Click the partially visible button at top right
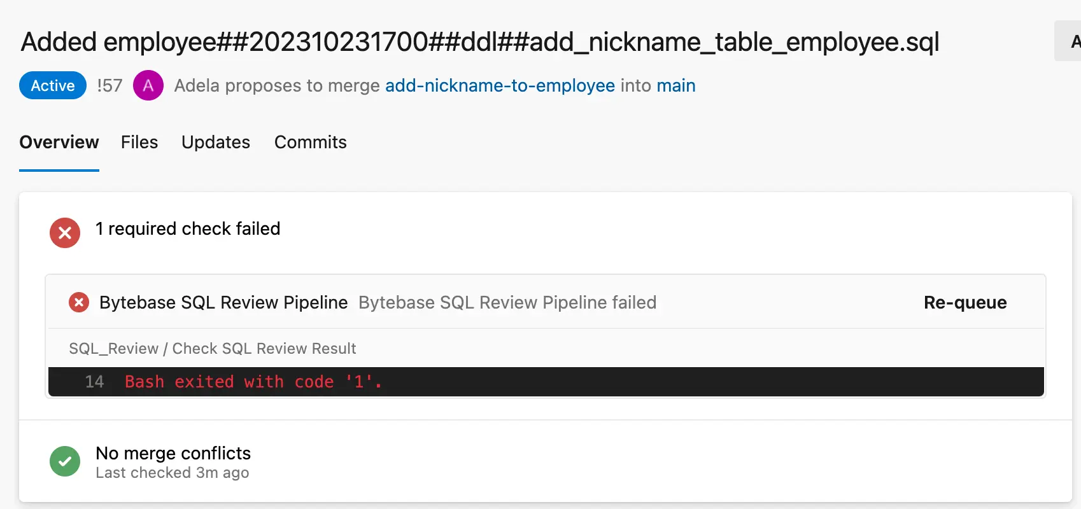Image resolution: width=1081 pixels, height=509 pixels. tap(1068, 41)
